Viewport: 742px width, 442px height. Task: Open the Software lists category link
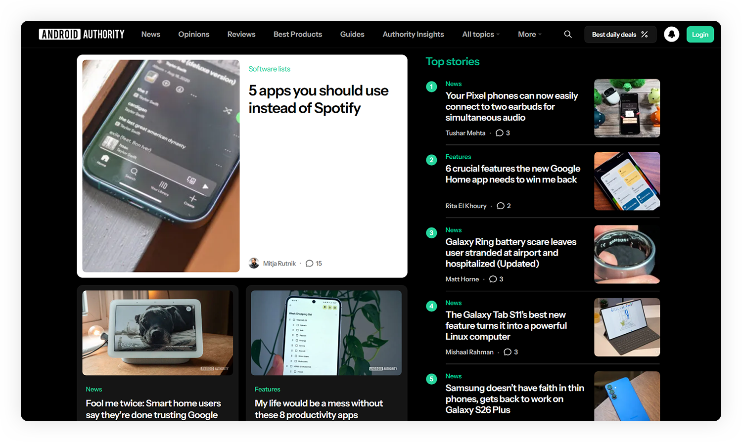(269, 69)
